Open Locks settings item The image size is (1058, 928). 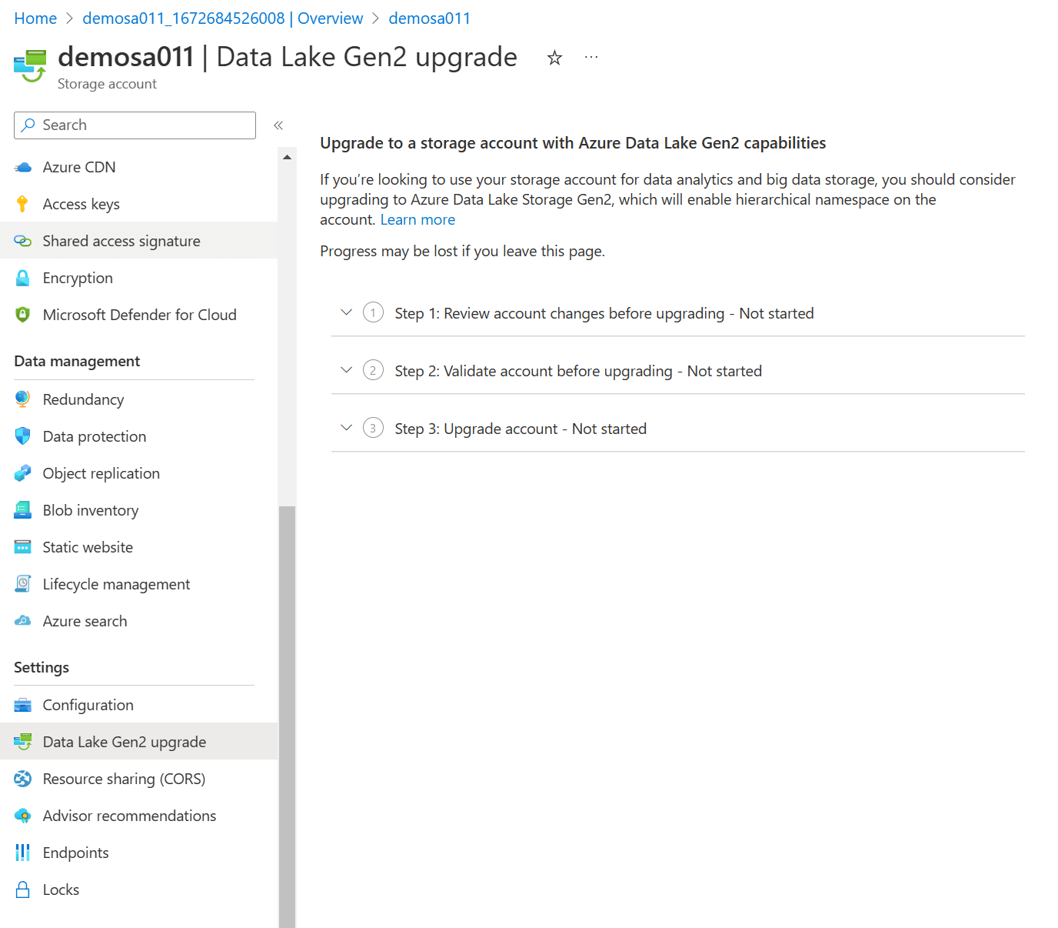pyautogui.click(x=138, y=890)
